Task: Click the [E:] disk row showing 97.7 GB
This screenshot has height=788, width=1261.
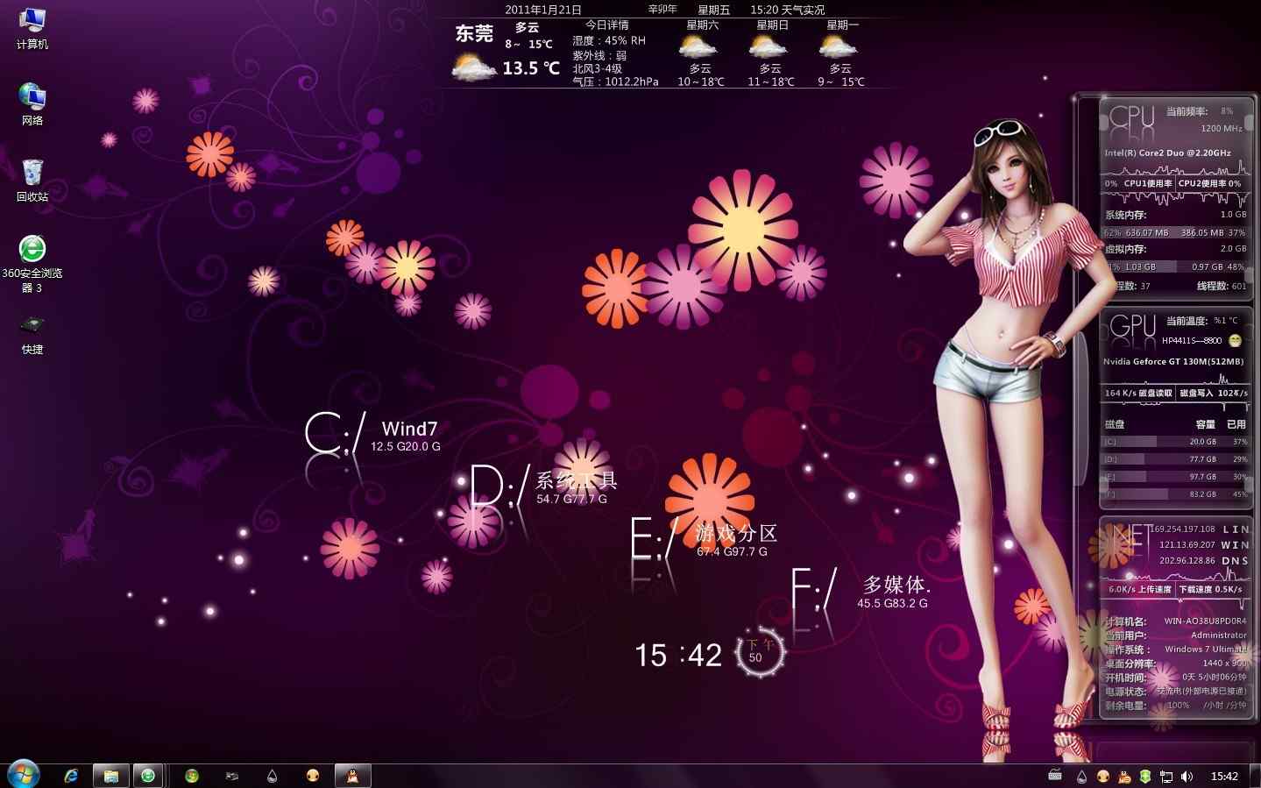Action: tap(1175, 477)
